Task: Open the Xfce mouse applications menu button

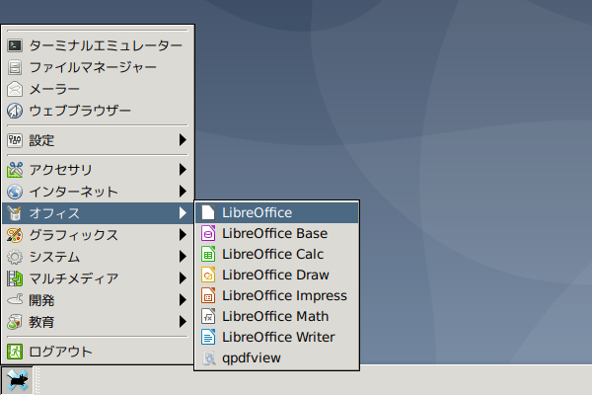Action: [x=17, y=380]
